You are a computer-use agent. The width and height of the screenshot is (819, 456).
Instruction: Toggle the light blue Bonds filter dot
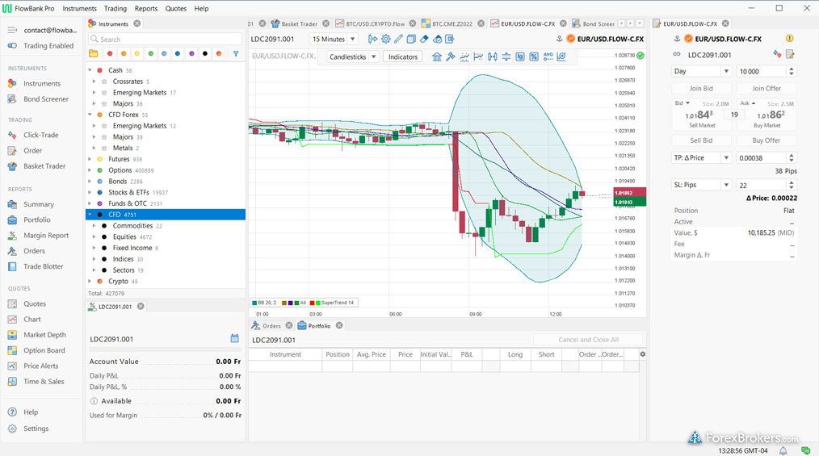[164, 53]
